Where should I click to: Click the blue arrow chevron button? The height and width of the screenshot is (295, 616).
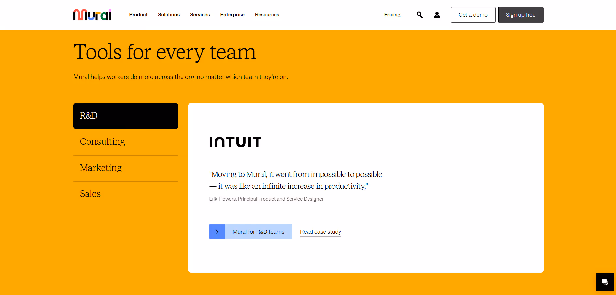click(217, 232)
